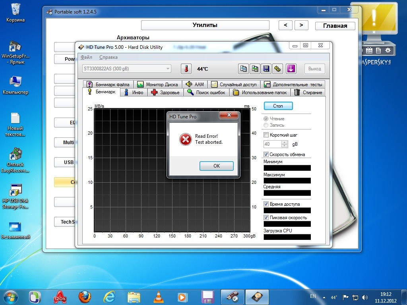Increase the short step gB spinner value
The image size is (407, 305).
(x=285, y=142)
